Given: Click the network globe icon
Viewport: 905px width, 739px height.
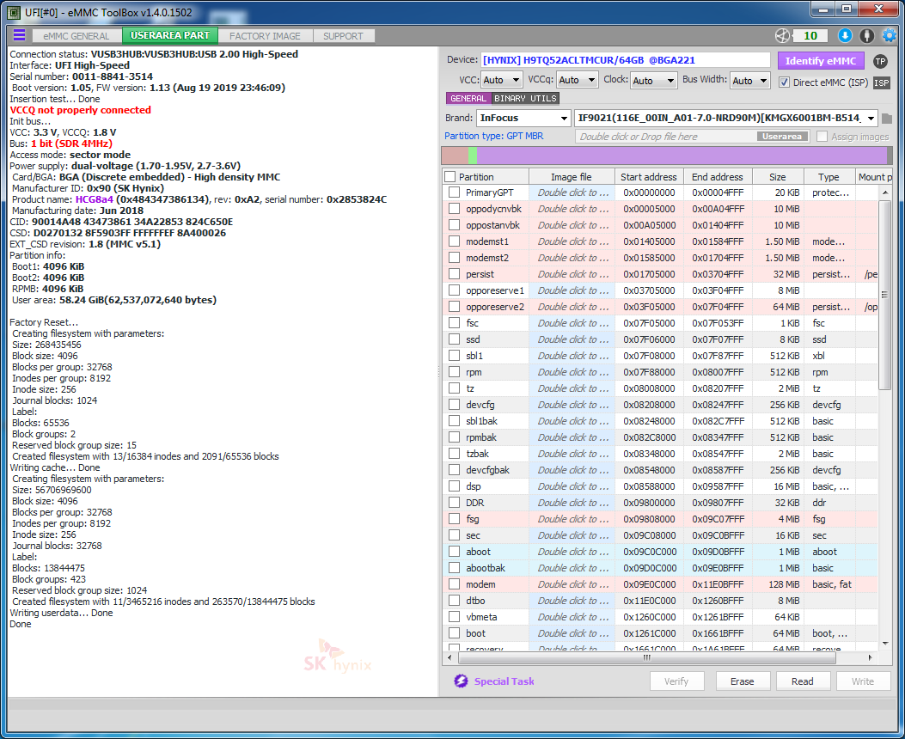Looking at the screenshot, I should [782, 36].
